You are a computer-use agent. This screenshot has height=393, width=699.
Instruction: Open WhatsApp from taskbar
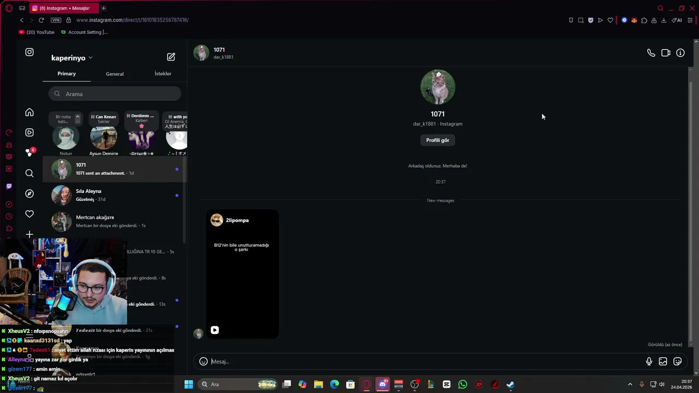tap(463, 384)
